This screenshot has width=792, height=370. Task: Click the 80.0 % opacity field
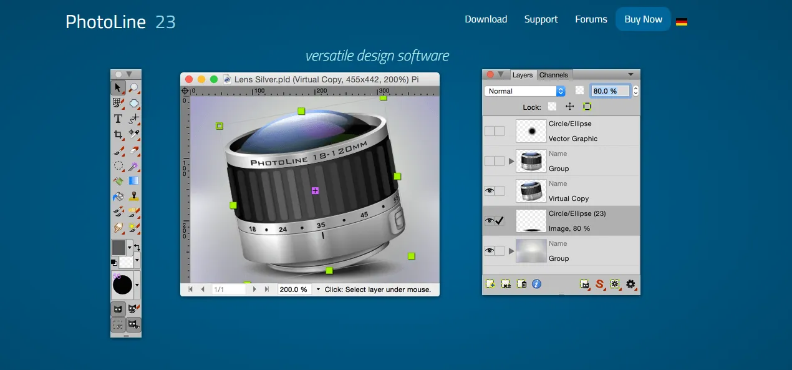click(611, 91)
